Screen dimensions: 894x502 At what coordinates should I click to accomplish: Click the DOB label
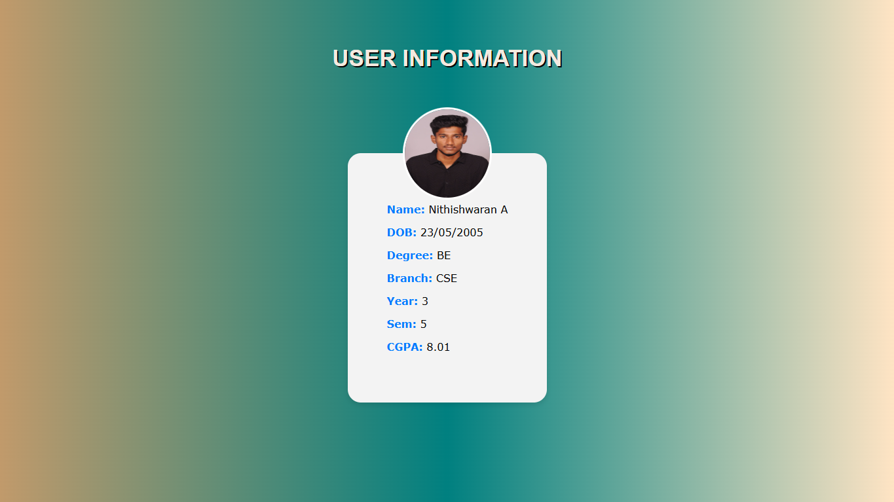coord(401,232)
